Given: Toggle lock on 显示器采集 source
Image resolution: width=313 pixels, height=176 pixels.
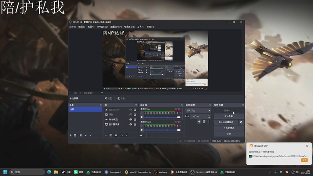Looking at the screenshot, I should [x=135, y=124].
